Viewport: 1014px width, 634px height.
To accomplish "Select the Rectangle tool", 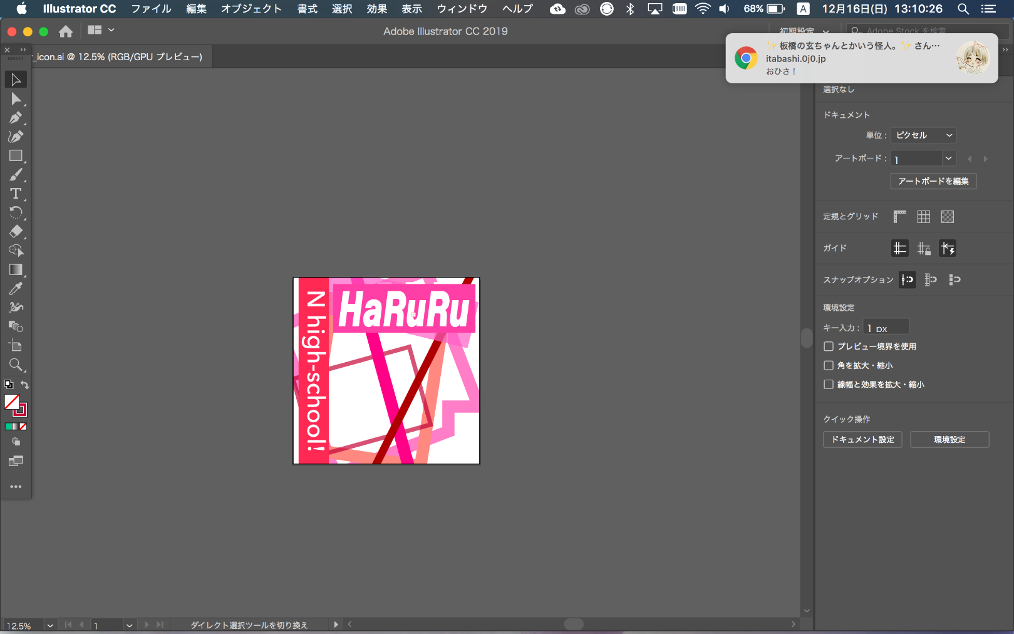I will (16, 156).
